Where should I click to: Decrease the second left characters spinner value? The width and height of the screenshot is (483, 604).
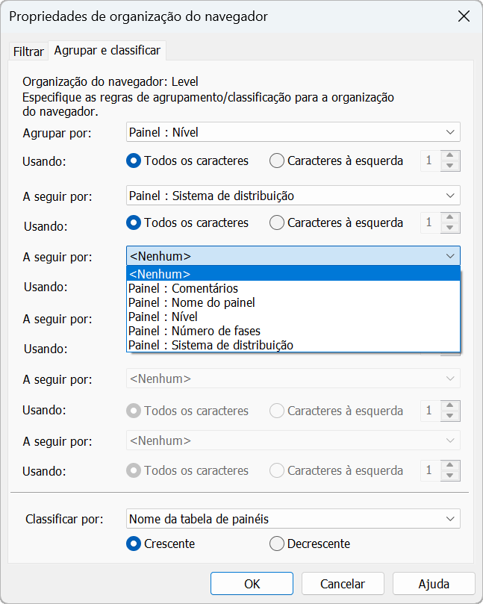(449, 227)
